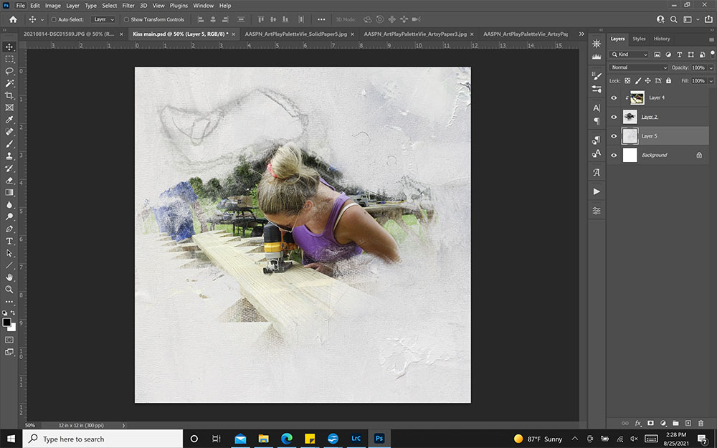Hide Layer 4 visibility eye
The height and width of the screenshot is (448, 717).
pos(614,97)
